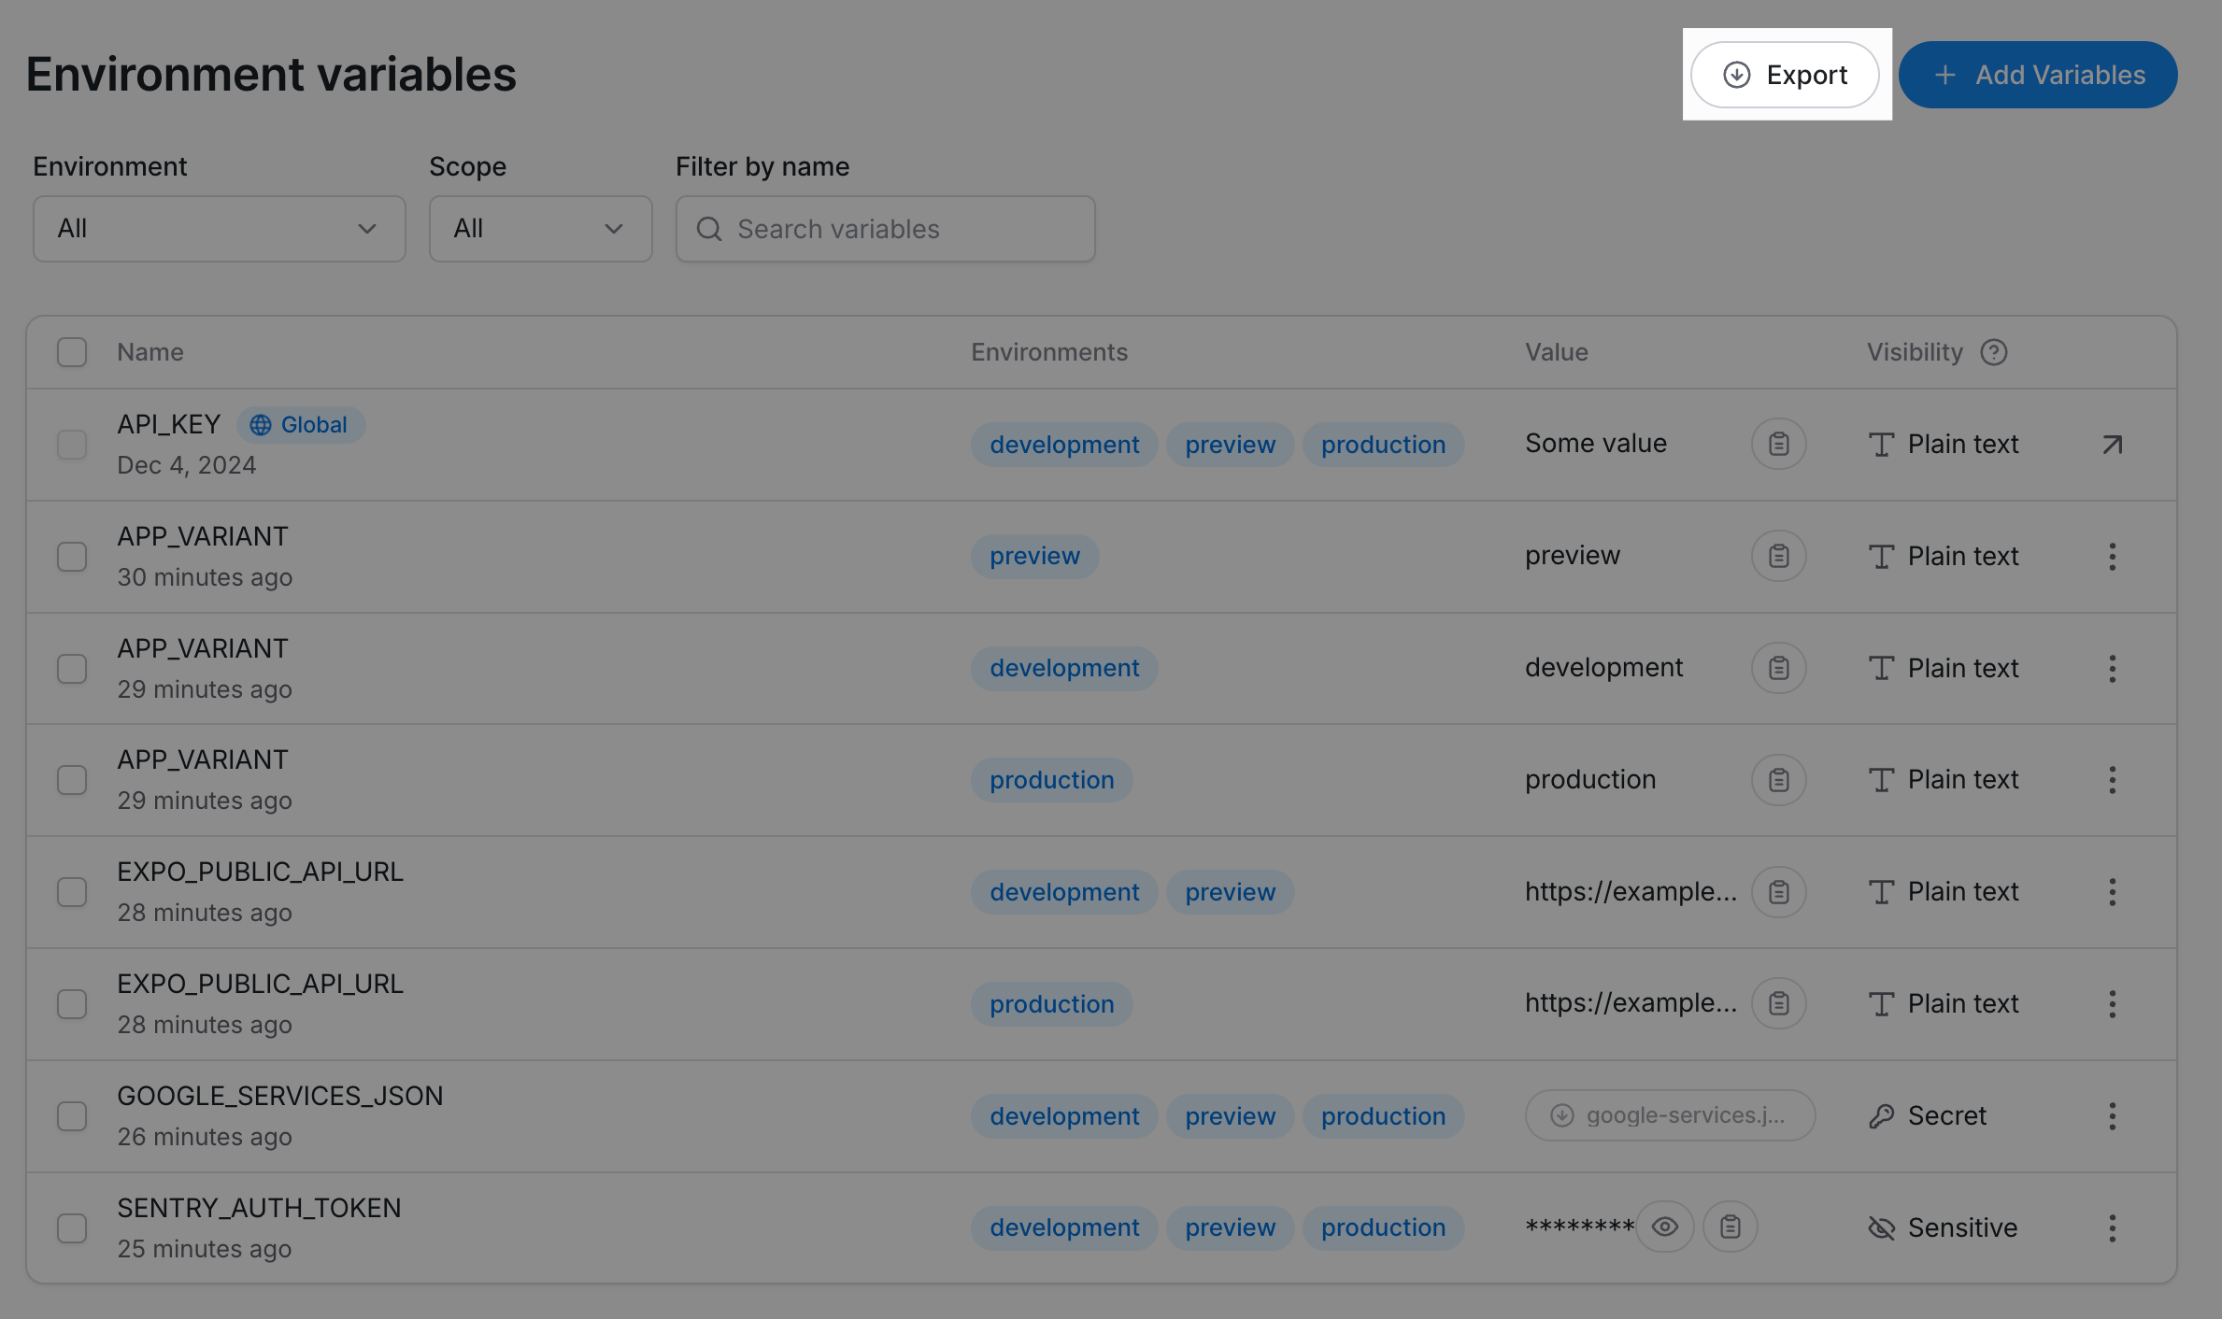Open the options menu for the preview APP_VARIANT
This screenshot has width=2222, height=1319.
2112,557
